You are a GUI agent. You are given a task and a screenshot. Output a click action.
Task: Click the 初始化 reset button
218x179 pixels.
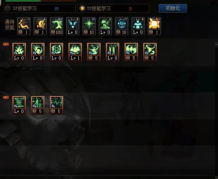pyautogui.click(x=173, y=8)
